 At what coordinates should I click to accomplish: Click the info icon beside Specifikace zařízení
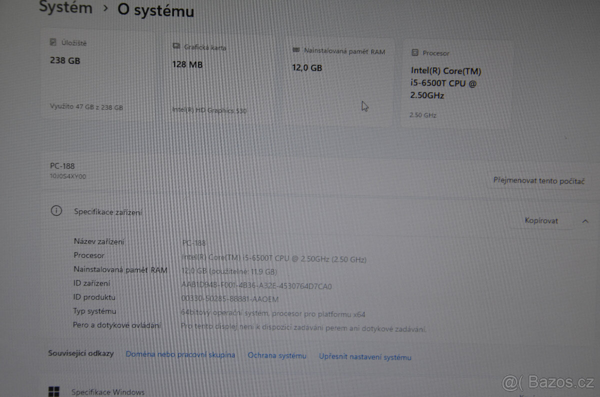[x=56, y=211]
